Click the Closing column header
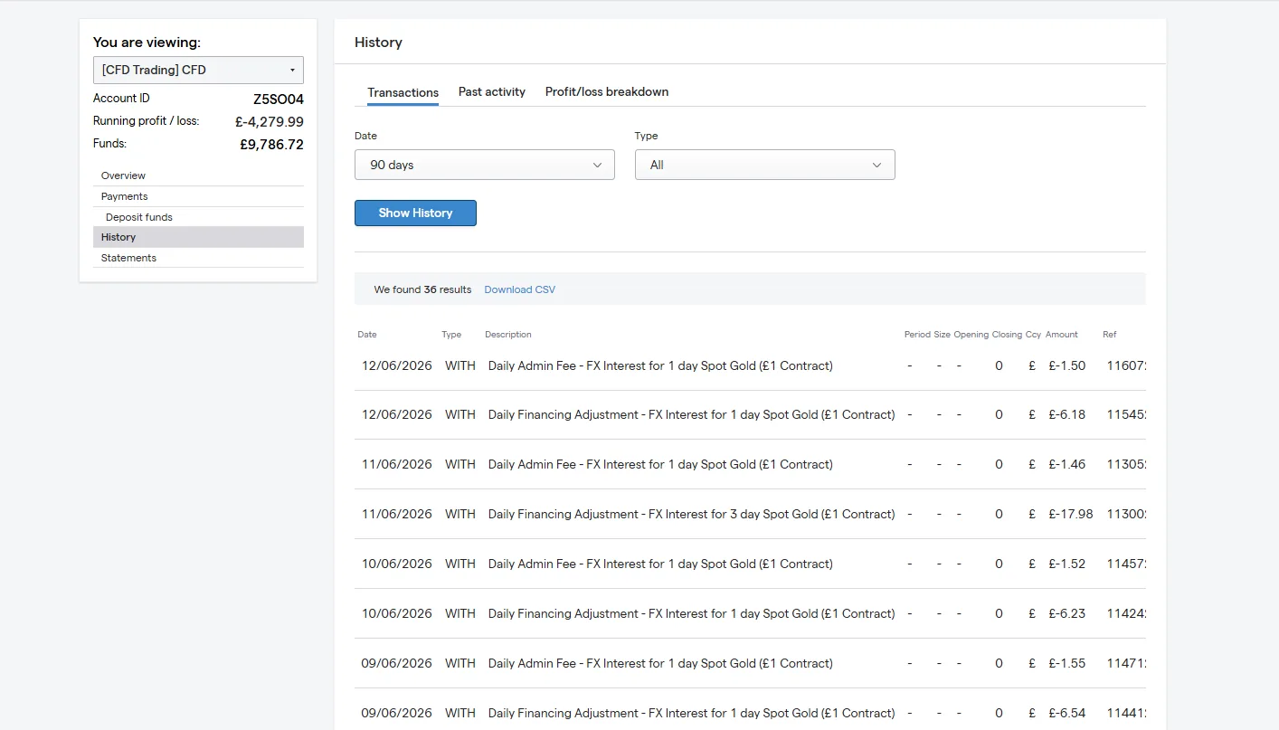Viewport: 1279px width, 730px height. tap(1007, 335)
